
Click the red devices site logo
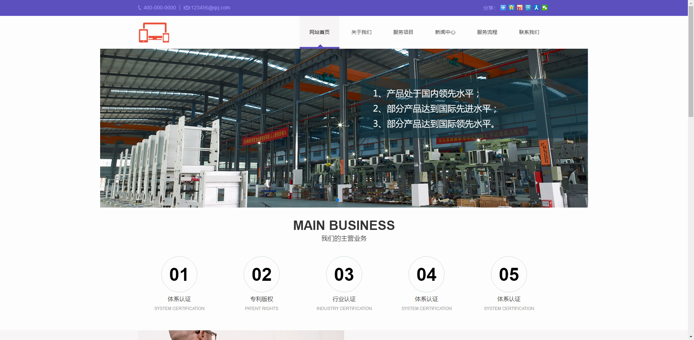point(154,32)
